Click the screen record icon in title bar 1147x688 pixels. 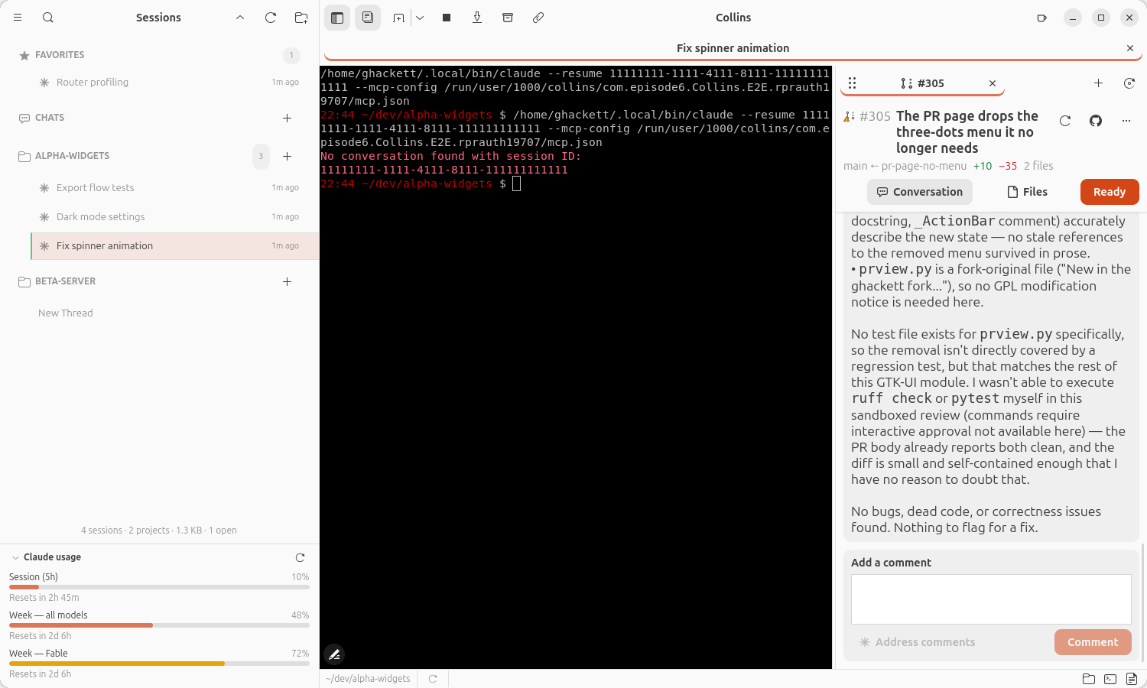(1041, 18)
